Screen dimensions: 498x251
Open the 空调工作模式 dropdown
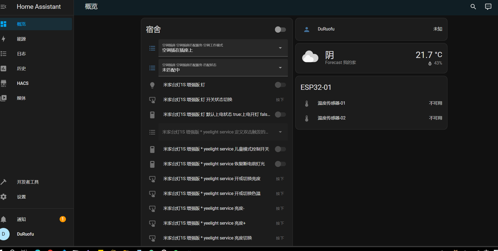click(x=223, y=48)
